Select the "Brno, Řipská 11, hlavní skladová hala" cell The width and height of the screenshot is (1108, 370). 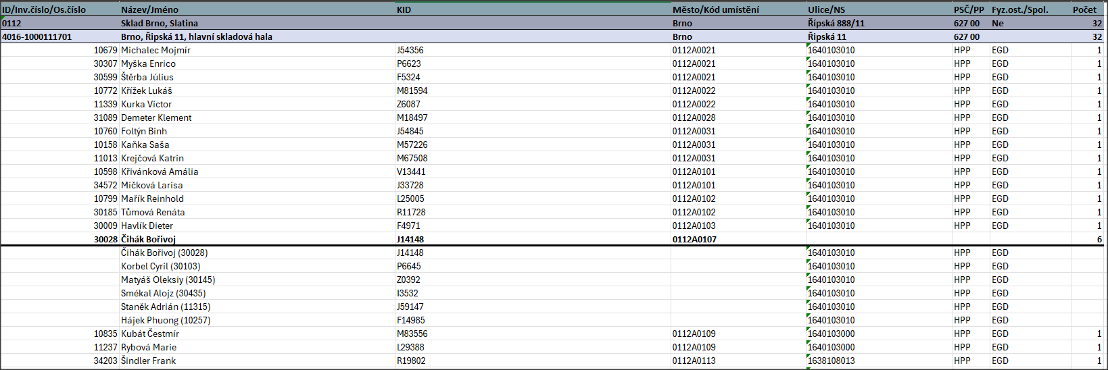pos(197,36)
